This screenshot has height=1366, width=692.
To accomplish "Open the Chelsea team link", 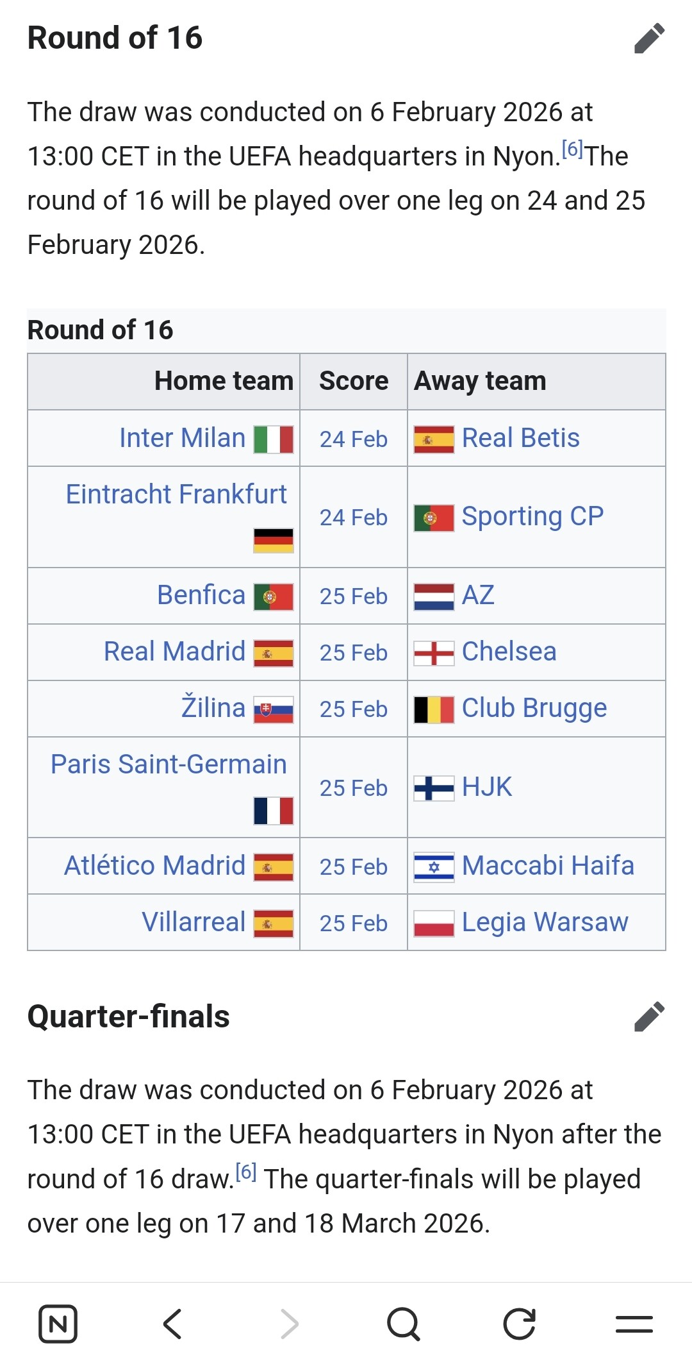I will click(x=509, y=652).
